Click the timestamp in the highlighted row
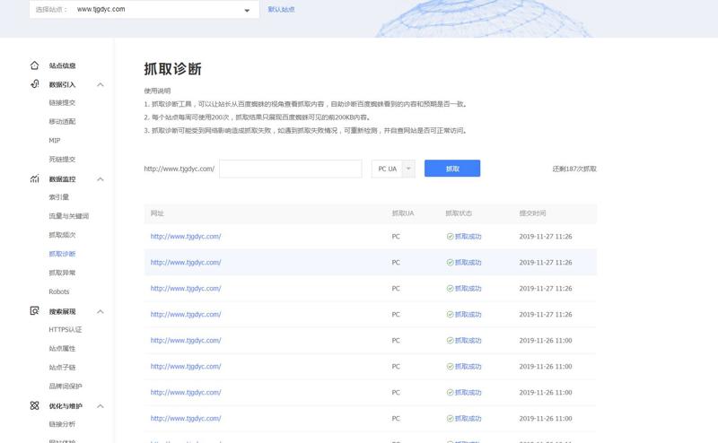Viewport: 718px width, 443px height. coord(546,262)
